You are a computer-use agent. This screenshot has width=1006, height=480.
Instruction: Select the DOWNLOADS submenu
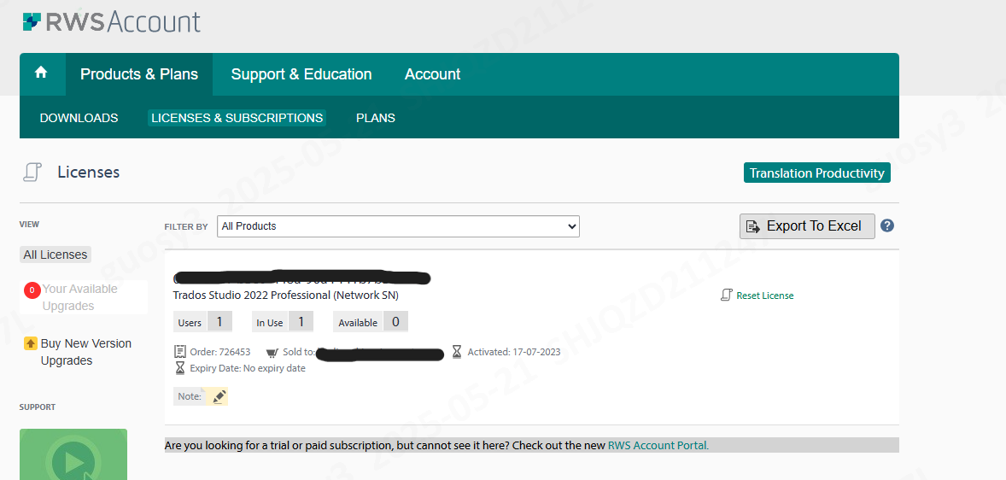[79, 118]
